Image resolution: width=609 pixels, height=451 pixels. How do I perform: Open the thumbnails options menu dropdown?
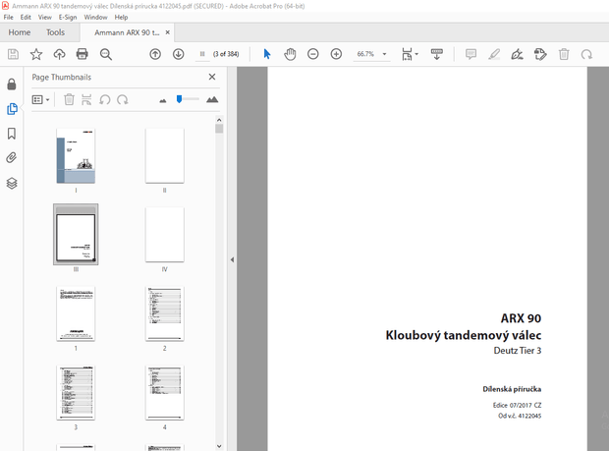tap(41, 100)
